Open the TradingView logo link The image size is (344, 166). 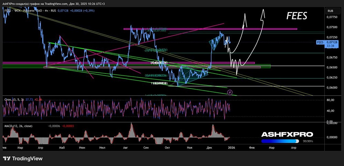22,158
